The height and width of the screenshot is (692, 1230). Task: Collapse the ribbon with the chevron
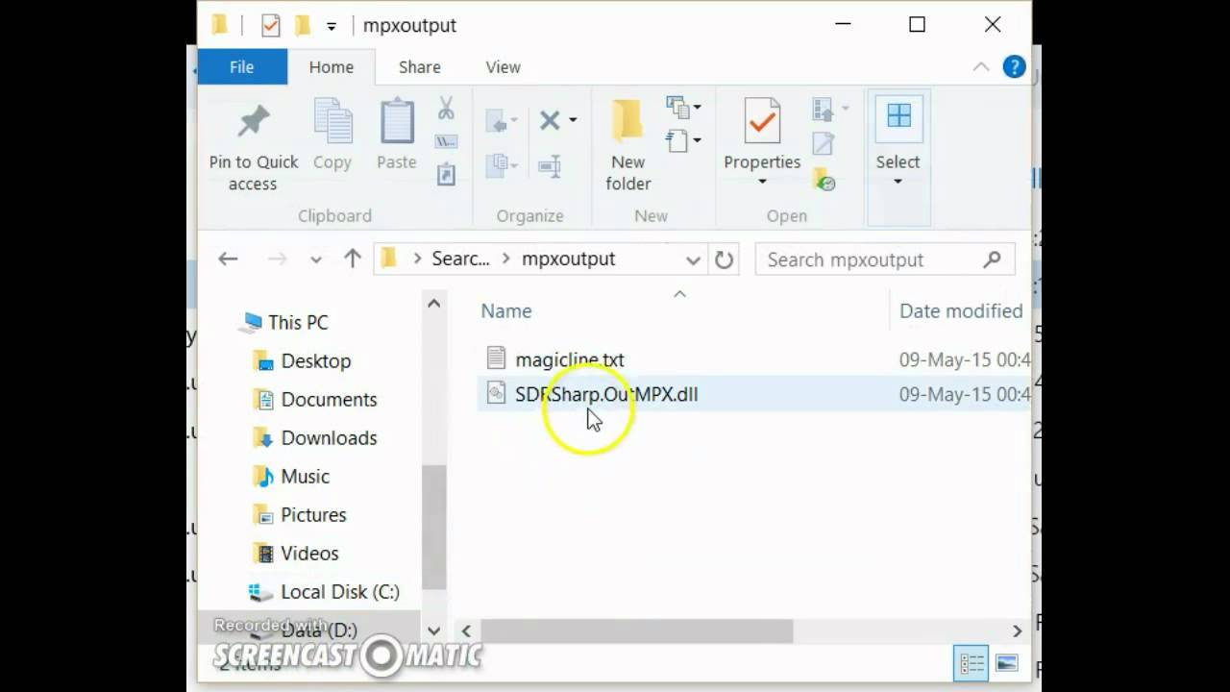[980, 67]
